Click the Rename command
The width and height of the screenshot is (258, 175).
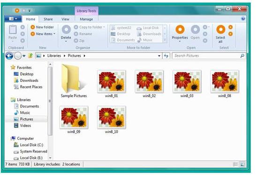pos(83,34)
